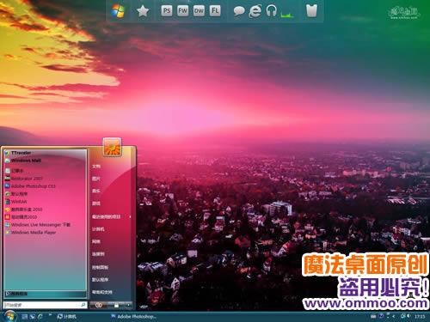430x322 pixels.
Task: Expand the recent items submenu arrow
Action: (x=130, y=216)
